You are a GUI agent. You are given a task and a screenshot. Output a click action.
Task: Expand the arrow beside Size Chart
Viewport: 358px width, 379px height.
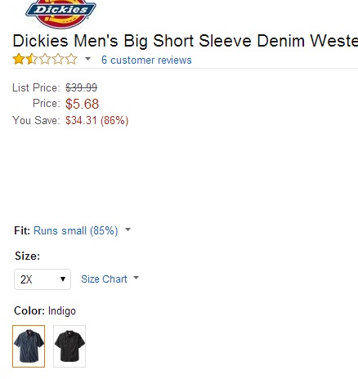[136, 278]
